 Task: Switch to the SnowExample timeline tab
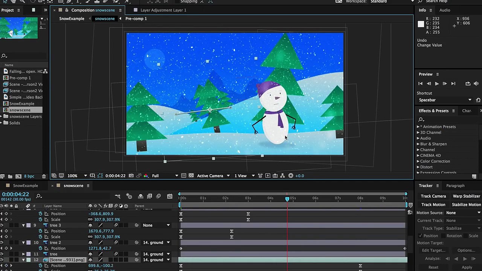[26, 186]
